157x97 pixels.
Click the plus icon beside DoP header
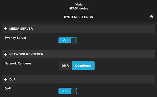tap(5, 79)
